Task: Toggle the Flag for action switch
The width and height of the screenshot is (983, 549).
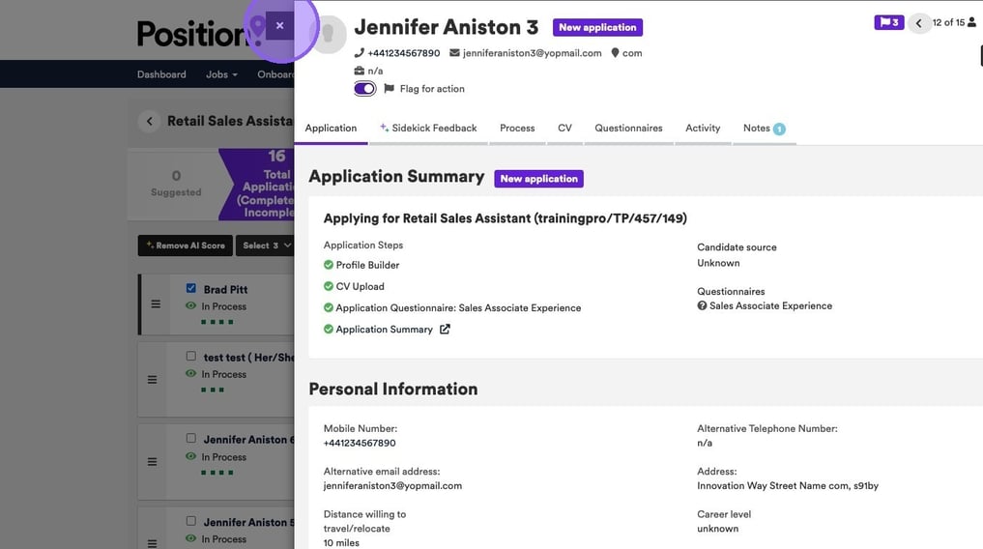Action: coord(364,89)
